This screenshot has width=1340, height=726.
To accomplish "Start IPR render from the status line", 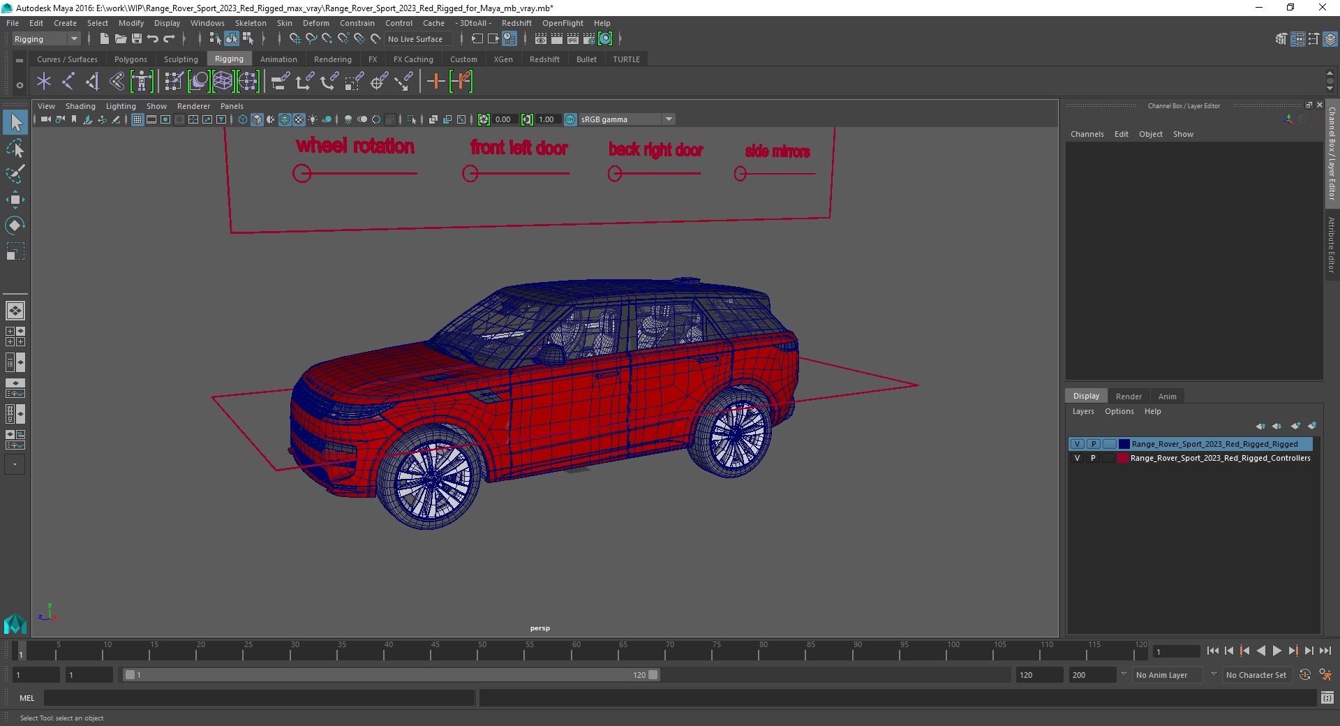I will (x=573, y=39).
